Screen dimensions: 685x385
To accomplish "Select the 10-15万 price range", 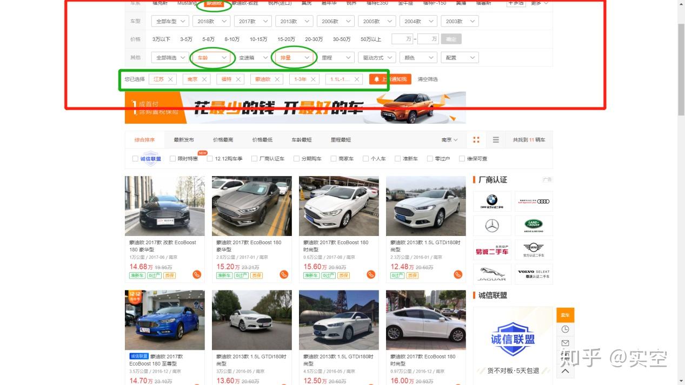I will (258, 39).
